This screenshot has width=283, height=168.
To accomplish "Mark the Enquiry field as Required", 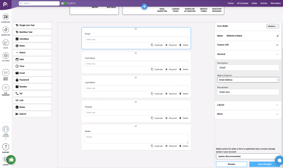I will pyautogui.click(x=171, y=118).
